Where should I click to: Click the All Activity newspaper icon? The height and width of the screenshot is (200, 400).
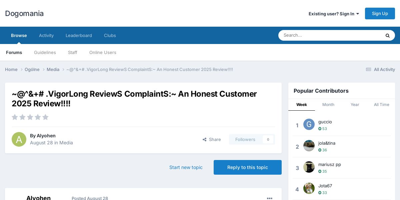click(368, 69)
